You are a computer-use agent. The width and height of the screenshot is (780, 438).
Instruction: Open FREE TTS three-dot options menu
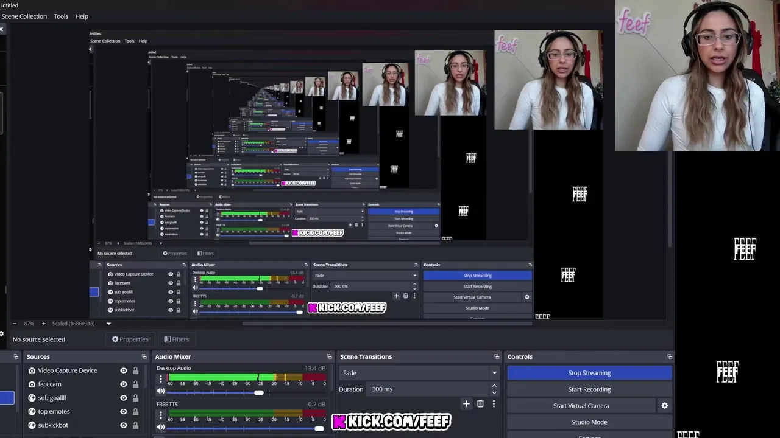[161, 415]
